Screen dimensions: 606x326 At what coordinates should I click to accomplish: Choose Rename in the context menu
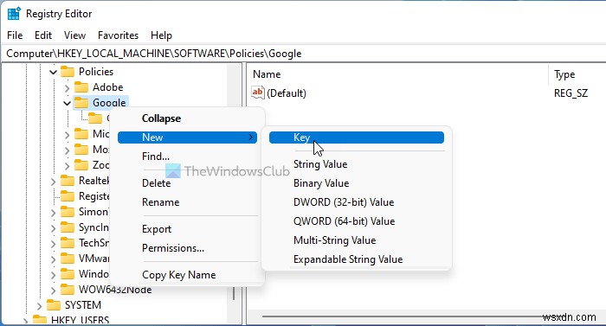(x=188, y=202)
